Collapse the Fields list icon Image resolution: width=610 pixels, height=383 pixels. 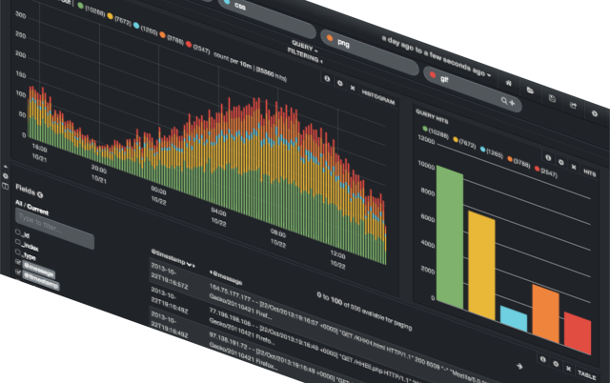tap(40, 194)
